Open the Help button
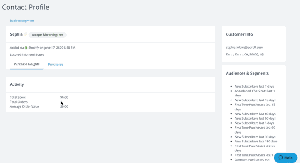Image resolution: width=300 pixels, height=167 pixels. (285, 158)
